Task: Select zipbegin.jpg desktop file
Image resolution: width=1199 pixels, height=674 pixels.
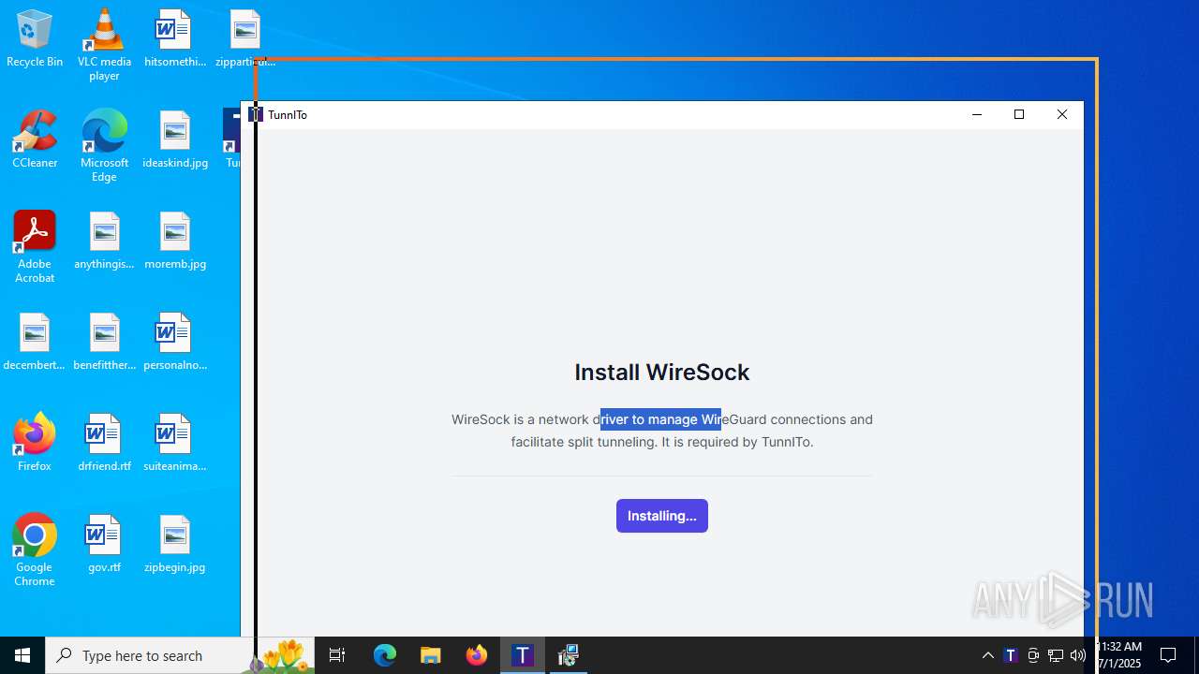Action: 174,544
